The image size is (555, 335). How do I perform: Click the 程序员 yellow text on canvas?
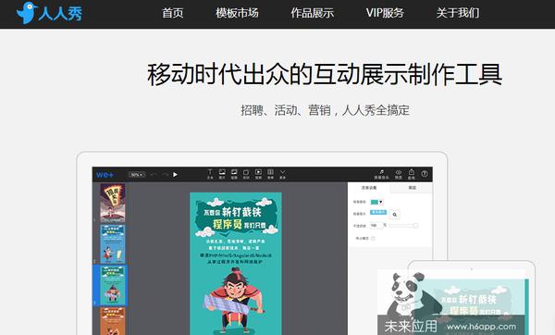tap(228, 224)
